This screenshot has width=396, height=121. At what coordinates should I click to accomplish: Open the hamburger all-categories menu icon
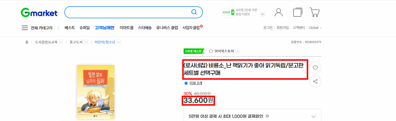25,28
